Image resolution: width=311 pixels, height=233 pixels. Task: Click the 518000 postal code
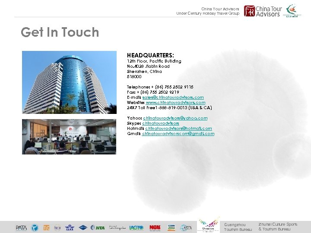pos(134,77)
